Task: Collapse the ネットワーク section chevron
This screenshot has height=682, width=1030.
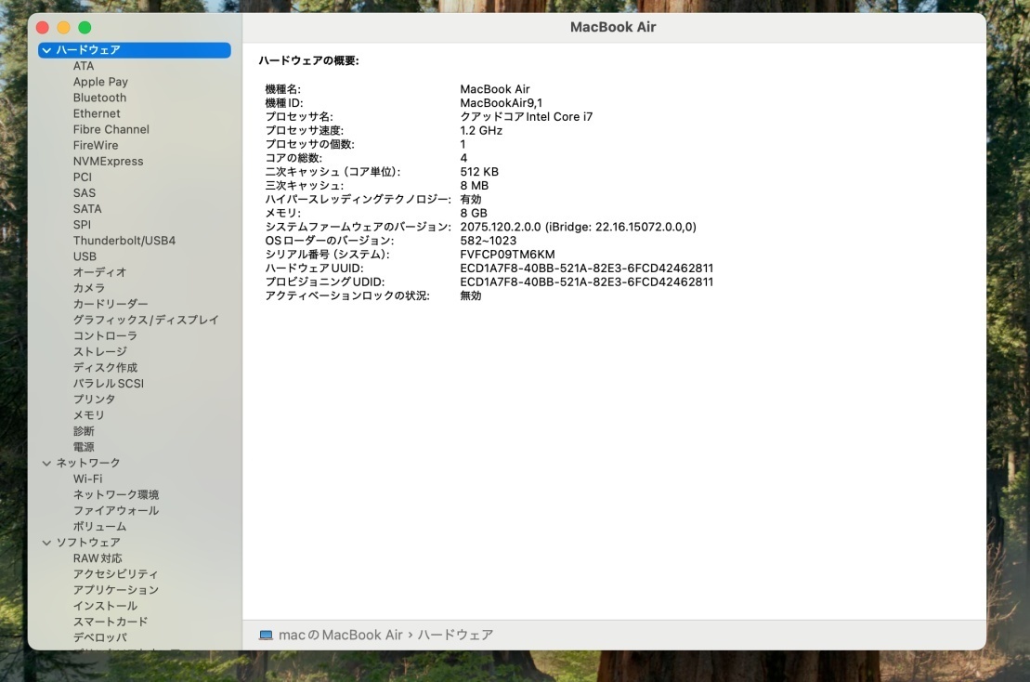Action: (46, 464)
